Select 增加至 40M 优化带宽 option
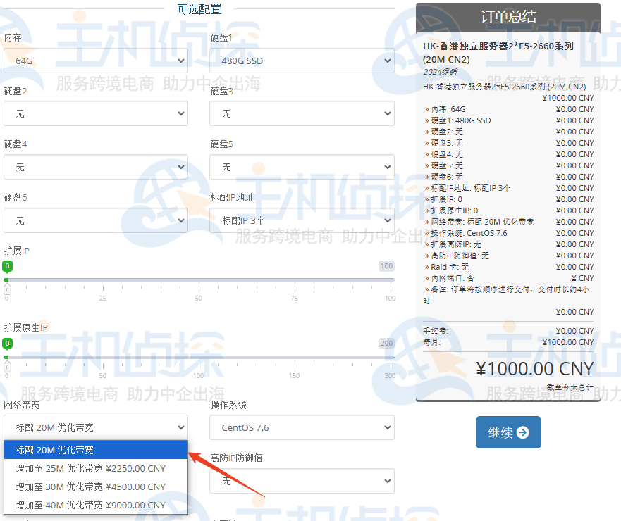 pyautogui.click(x=96, y=505)
